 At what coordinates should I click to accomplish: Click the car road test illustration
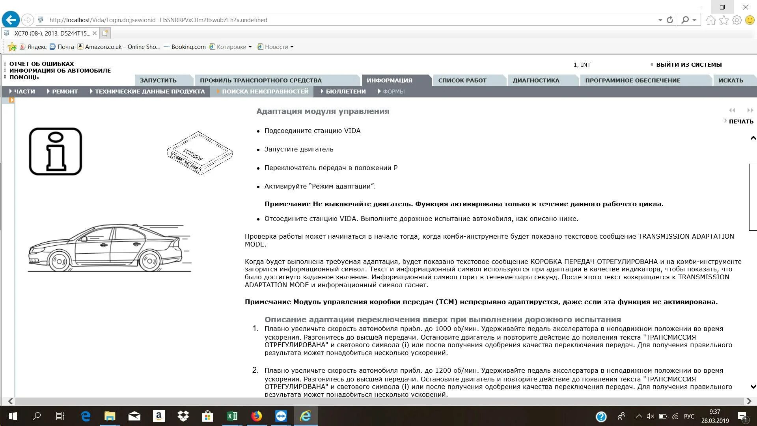pyautogui.click(x=110, y=248)
